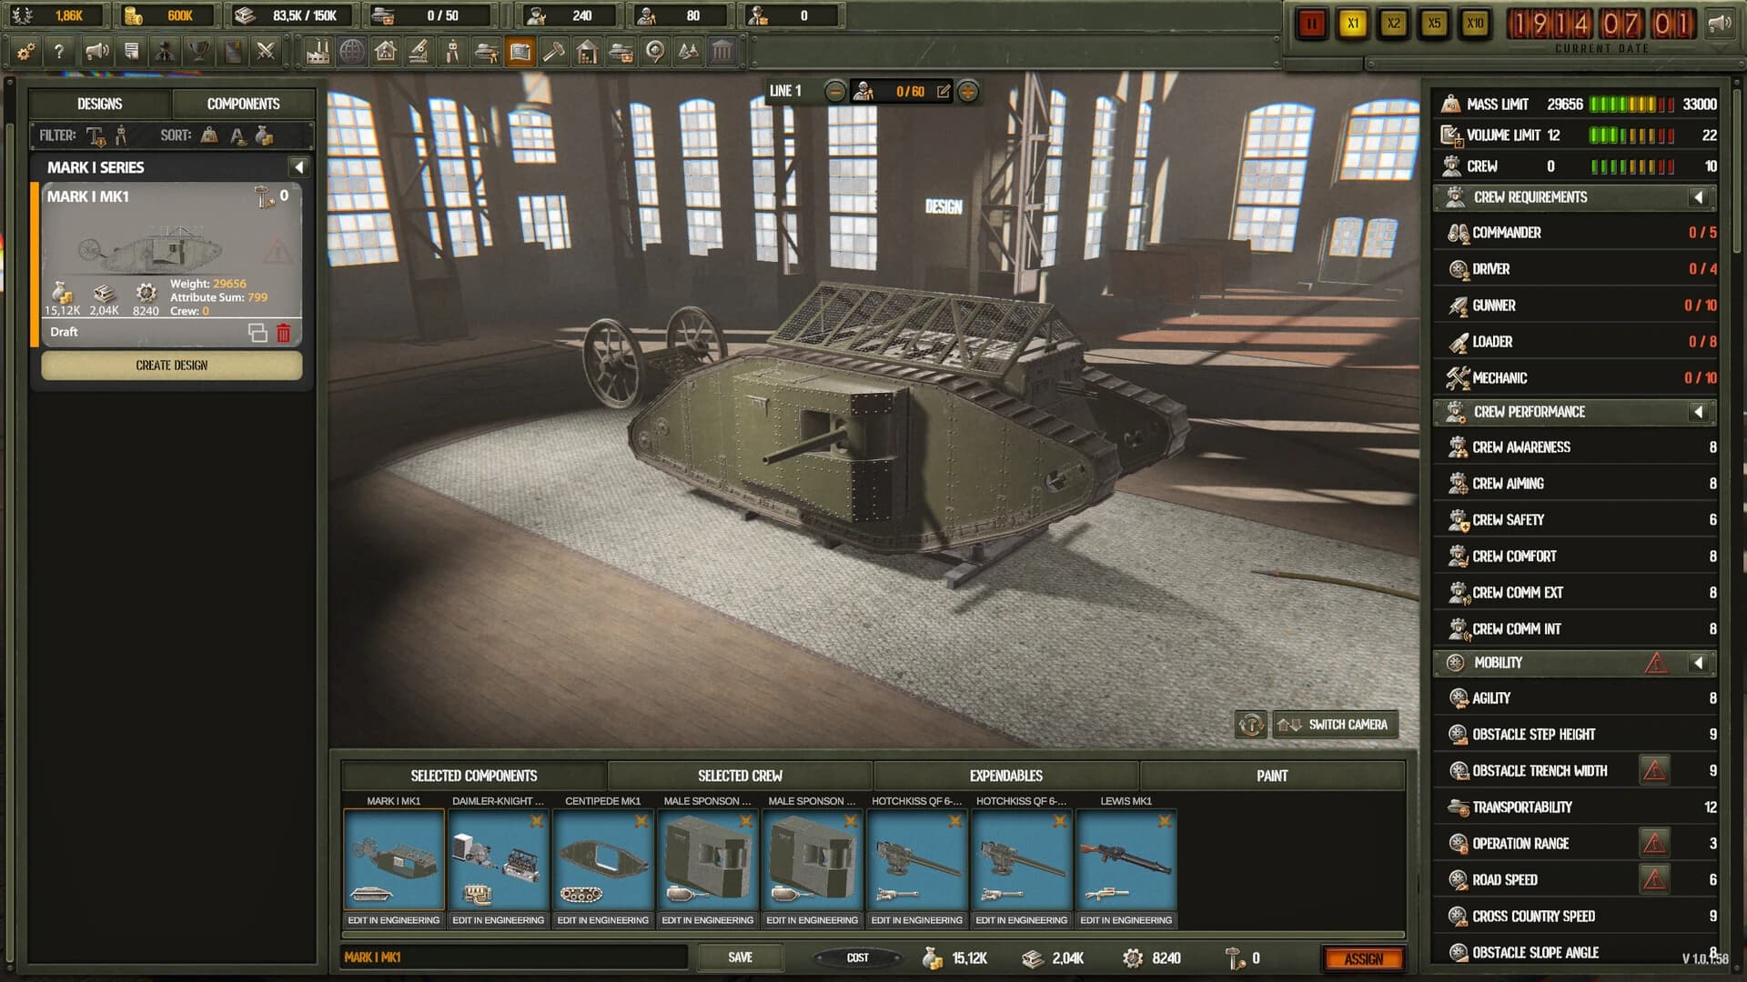Image resolution: width=1747 pixels, height=982 pixels.
Task: Collapse the Mobility section
Action: coord(1698,663)
